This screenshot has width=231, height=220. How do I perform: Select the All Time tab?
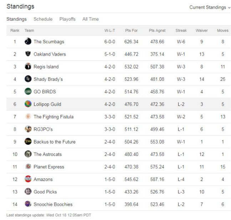pos(91,19)
